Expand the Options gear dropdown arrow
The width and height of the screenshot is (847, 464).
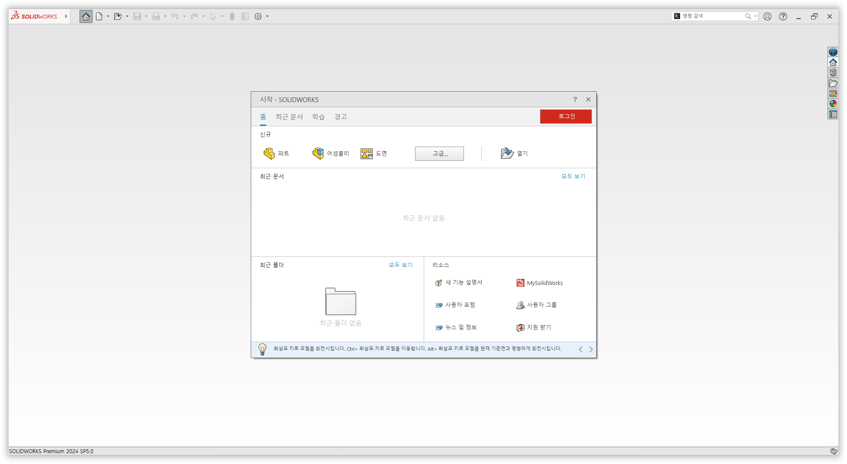click(x=267, y=16)
